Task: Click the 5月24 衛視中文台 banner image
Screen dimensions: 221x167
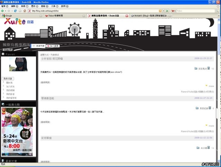Action: 17,132
